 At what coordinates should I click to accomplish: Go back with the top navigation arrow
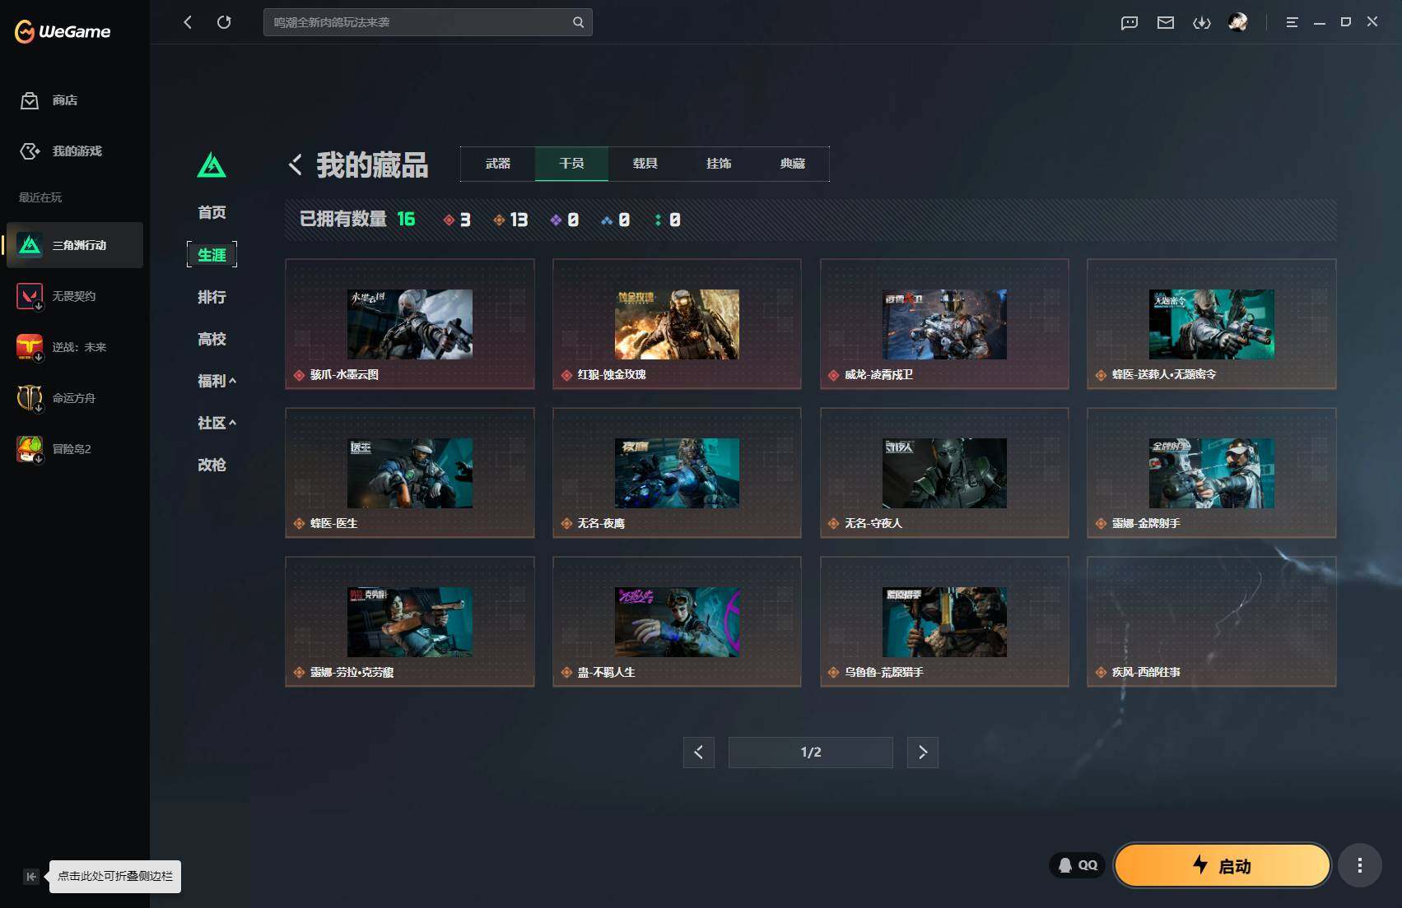(188, 22)
